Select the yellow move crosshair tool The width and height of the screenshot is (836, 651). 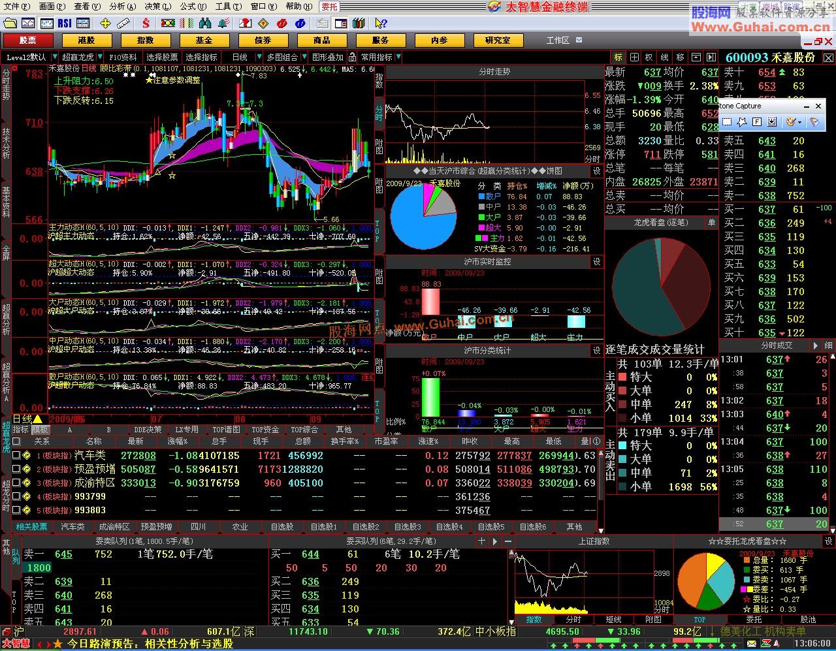105,24
